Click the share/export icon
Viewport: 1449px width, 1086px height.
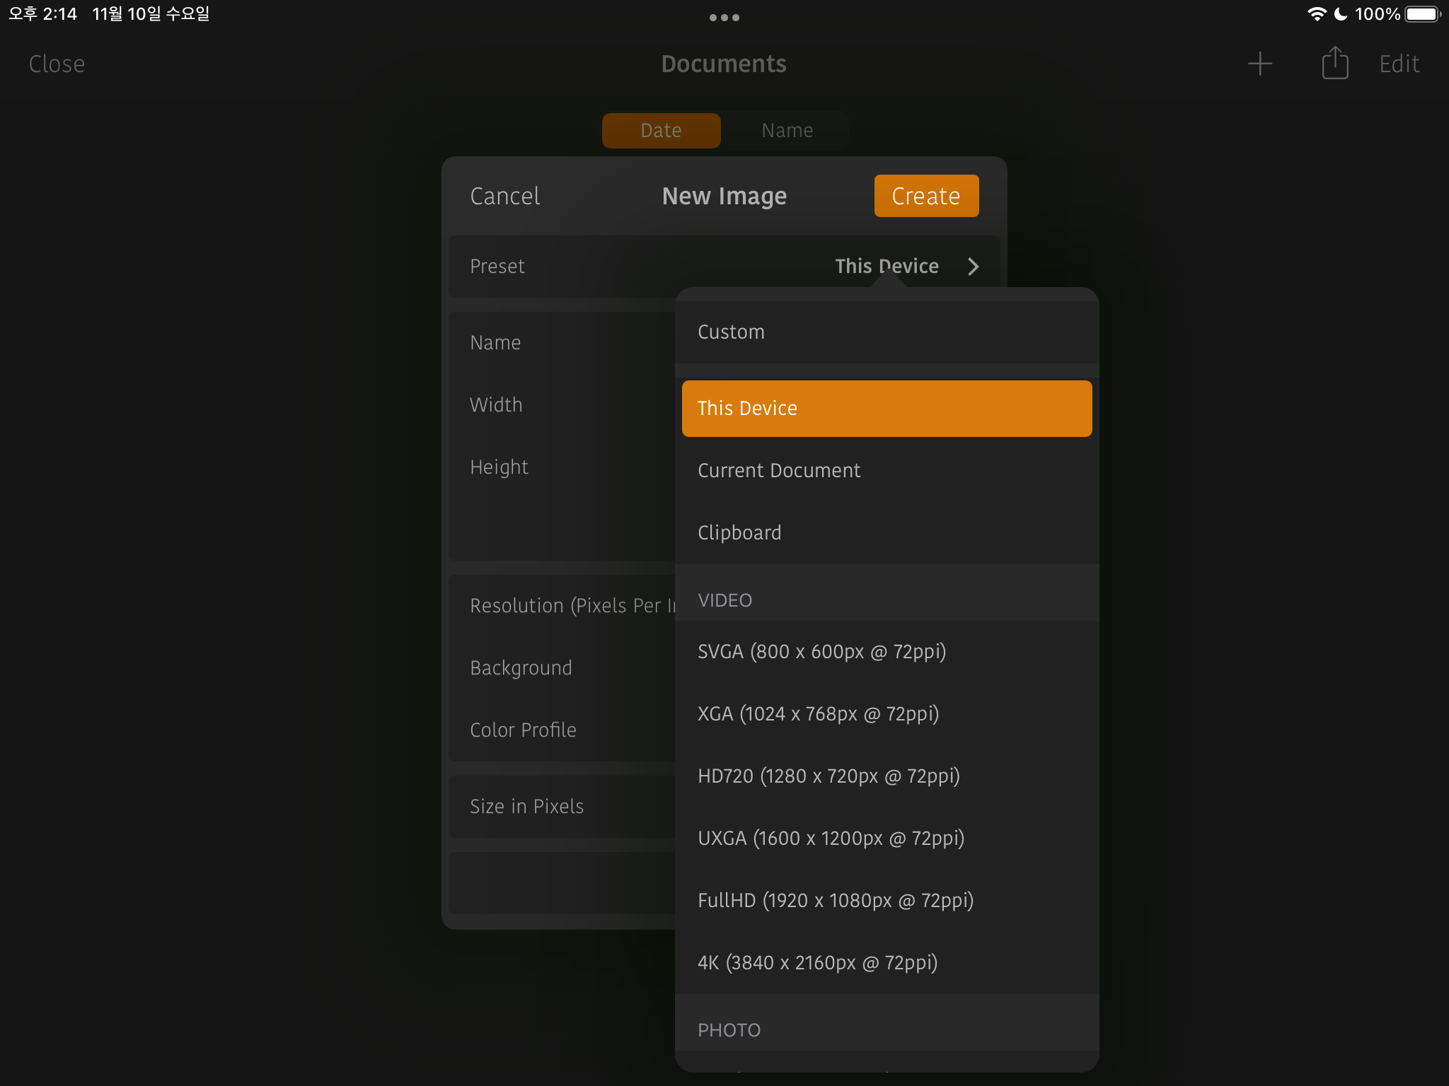(1335, 64)
